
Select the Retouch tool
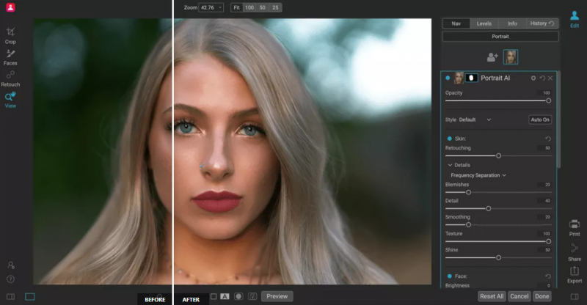(x=10, y=77)
